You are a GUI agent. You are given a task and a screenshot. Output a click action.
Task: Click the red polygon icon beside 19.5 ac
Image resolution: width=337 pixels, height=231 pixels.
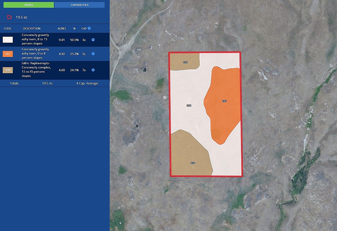10,17
